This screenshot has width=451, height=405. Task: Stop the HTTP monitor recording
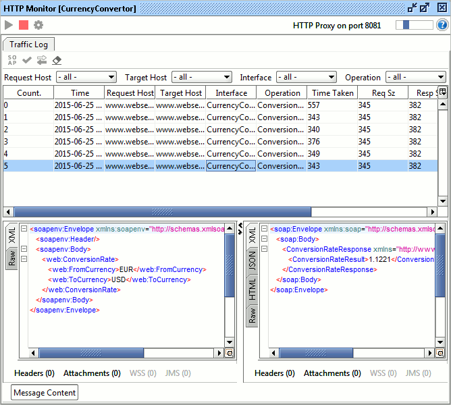click(24, 25)
